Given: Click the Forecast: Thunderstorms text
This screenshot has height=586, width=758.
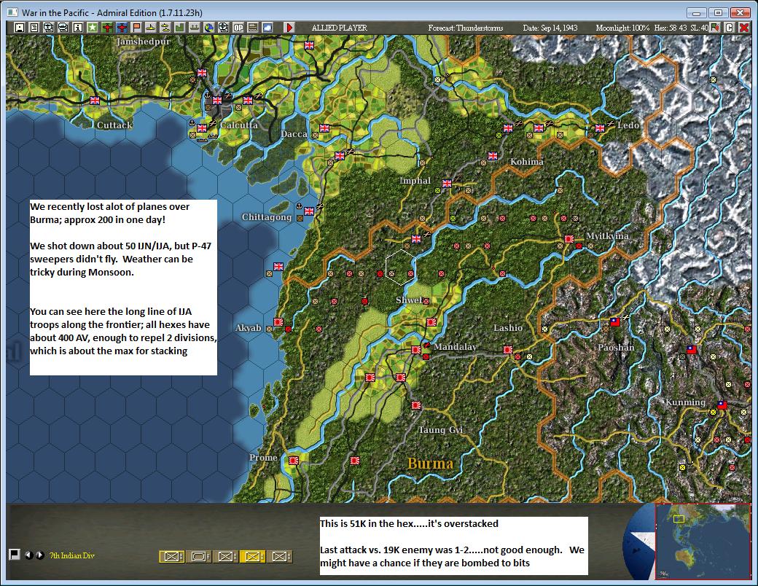Looking at the screenshot, I should pos(466,28).
